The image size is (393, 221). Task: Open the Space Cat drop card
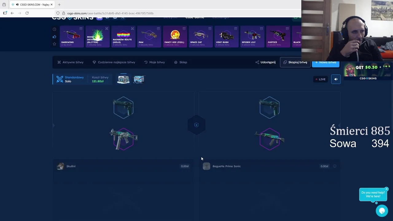coord(200,37)
